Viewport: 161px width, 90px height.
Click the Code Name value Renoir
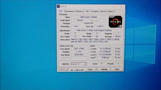coord(80,20)
